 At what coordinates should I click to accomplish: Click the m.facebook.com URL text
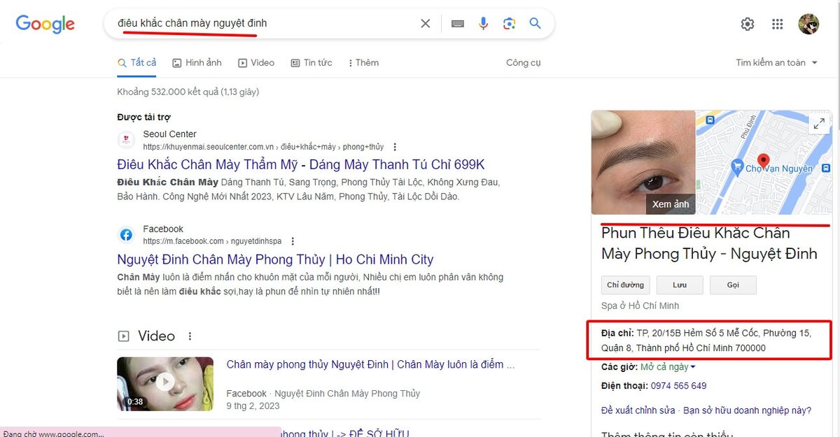pos(212,241)
